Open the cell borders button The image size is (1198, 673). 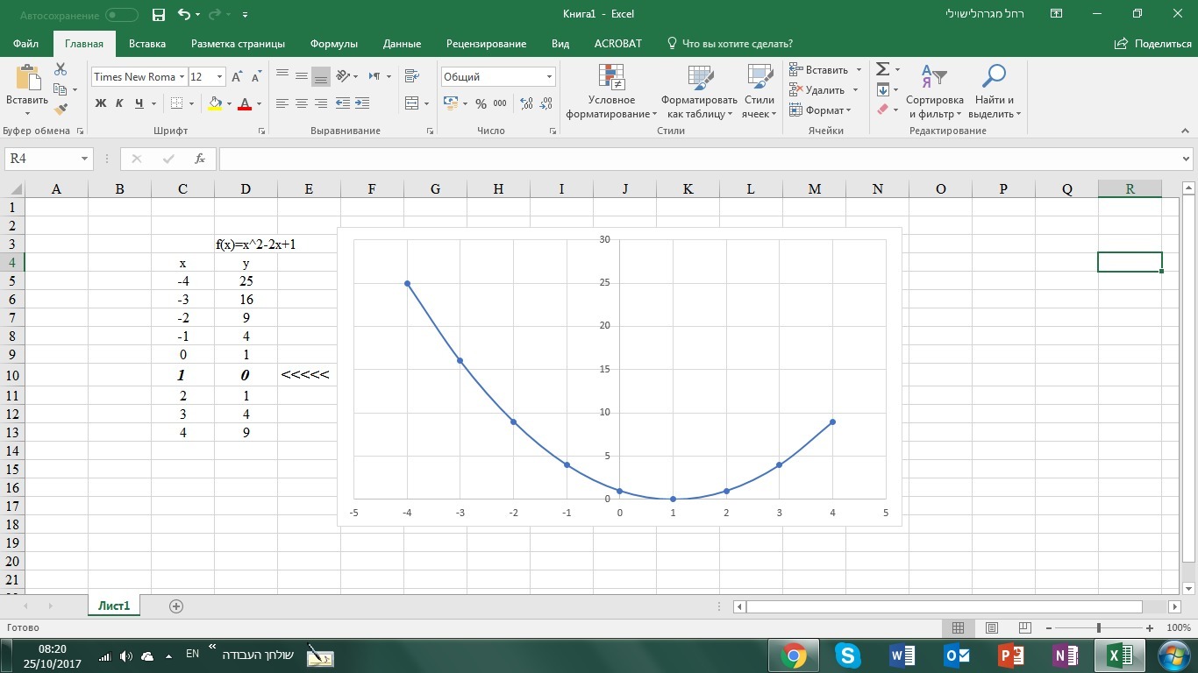177,103
